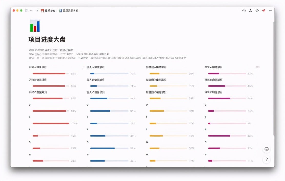Open the ··· more options menu
Screen dimensions: 285x181
coord(270,11)
